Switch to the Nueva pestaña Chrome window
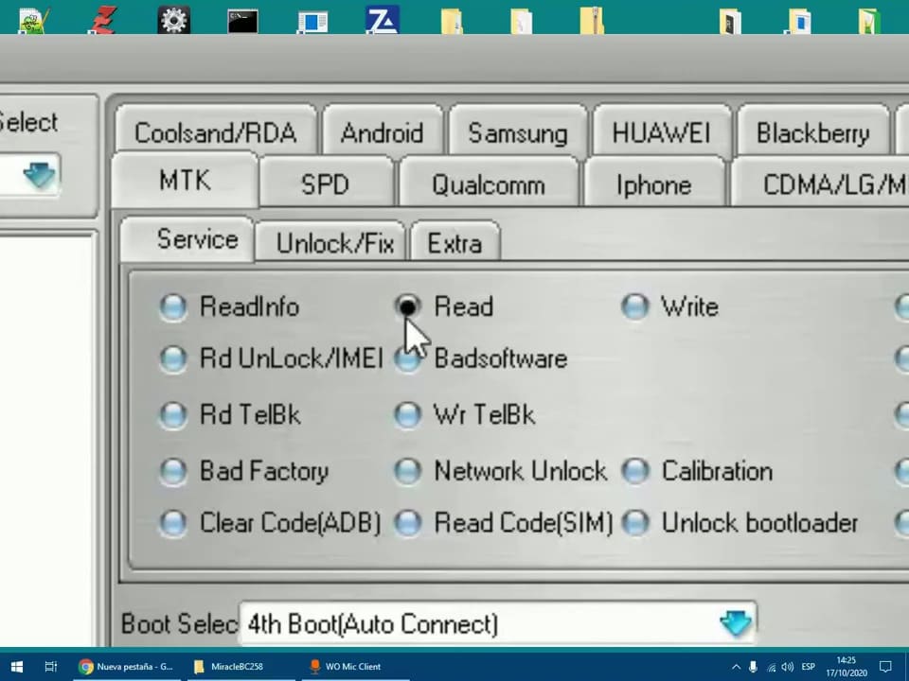The height and width of the screenshot is (681, 909). pos(126,667)
